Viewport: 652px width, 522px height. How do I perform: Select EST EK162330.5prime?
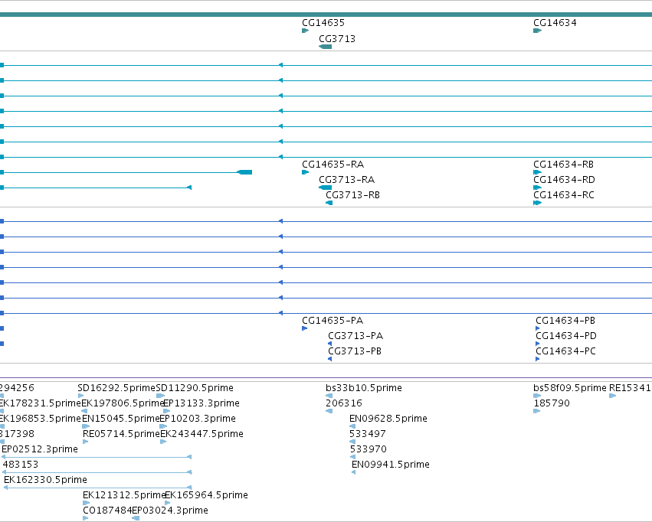[x=45, y=480]
